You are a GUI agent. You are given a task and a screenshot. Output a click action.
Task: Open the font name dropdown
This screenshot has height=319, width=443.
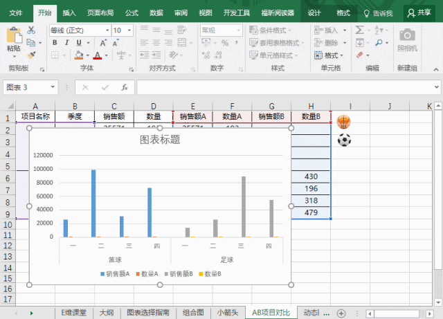pos(107,30)
